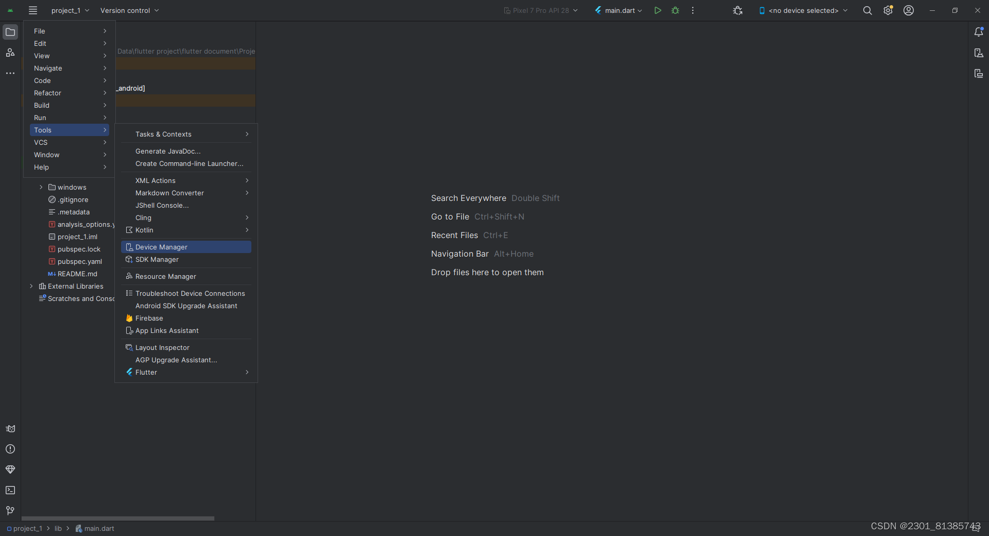The width and height of the screenshot is (989, 536).
Task: Click the Debug bug icon
Action: 675,10
